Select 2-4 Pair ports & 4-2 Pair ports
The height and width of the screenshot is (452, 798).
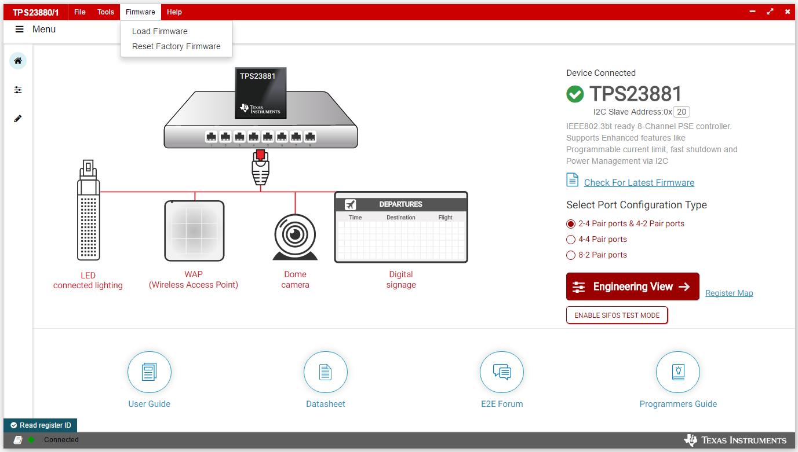coord(570,223)
